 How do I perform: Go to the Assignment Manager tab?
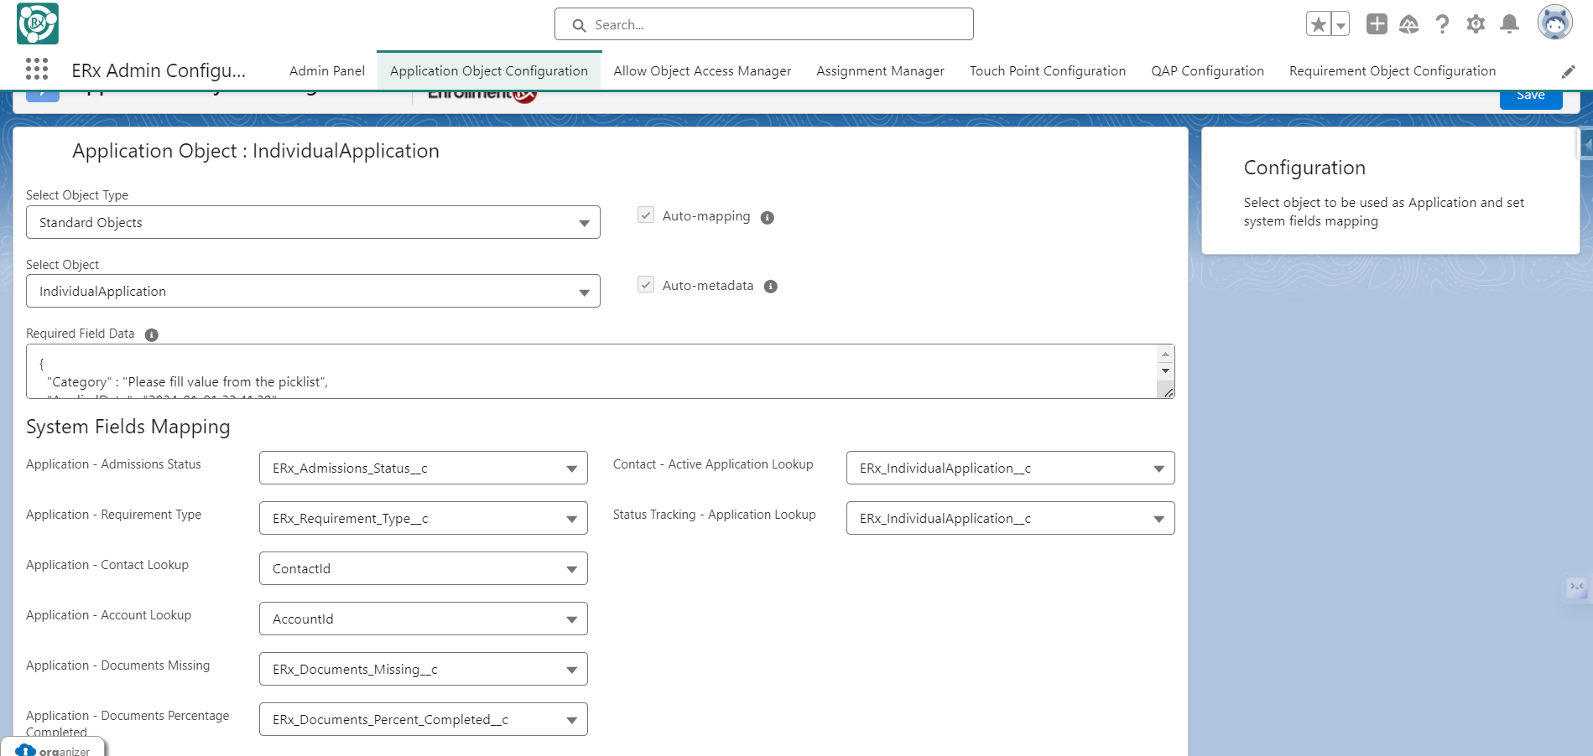coord(880,71)
